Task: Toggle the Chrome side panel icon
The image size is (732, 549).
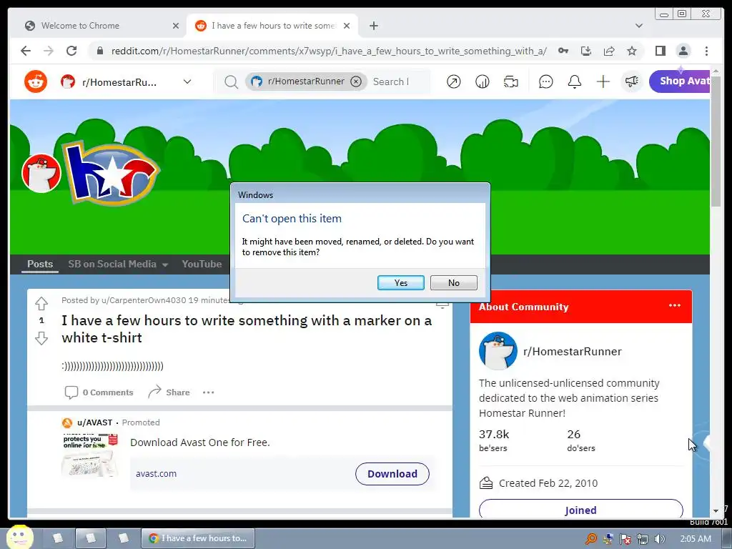Action: click(660, 51)
